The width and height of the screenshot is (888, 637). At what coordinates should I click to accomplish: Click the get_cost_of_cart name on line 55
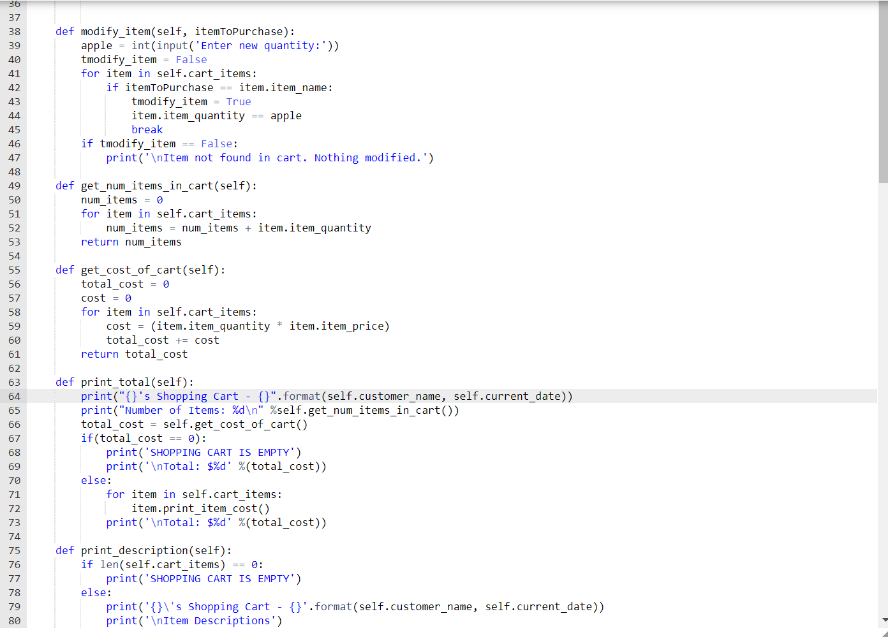click(131, 270)
